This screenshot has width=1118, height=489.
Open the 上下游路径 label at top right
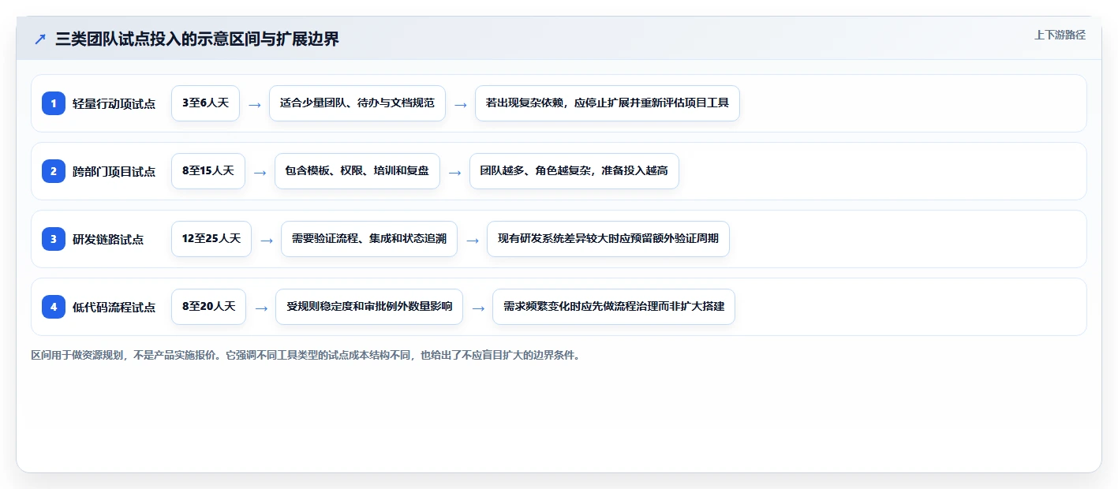1060,35
